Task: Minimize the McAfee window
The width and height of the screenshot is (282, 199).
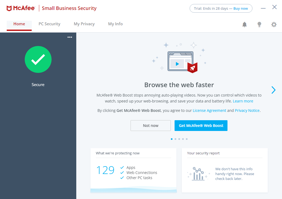Action: pyautogui.click(x=263, y=8)
